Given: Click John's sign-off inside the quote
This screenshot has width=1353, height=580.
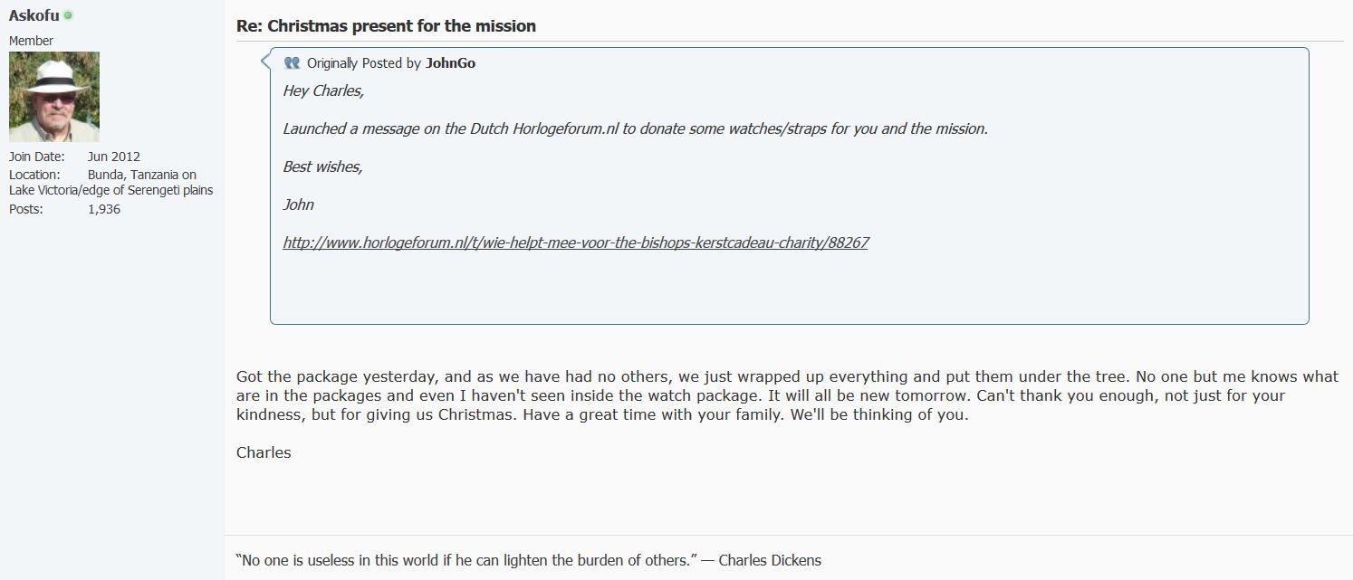Looking at the screenshot, I should coord(299,204).
